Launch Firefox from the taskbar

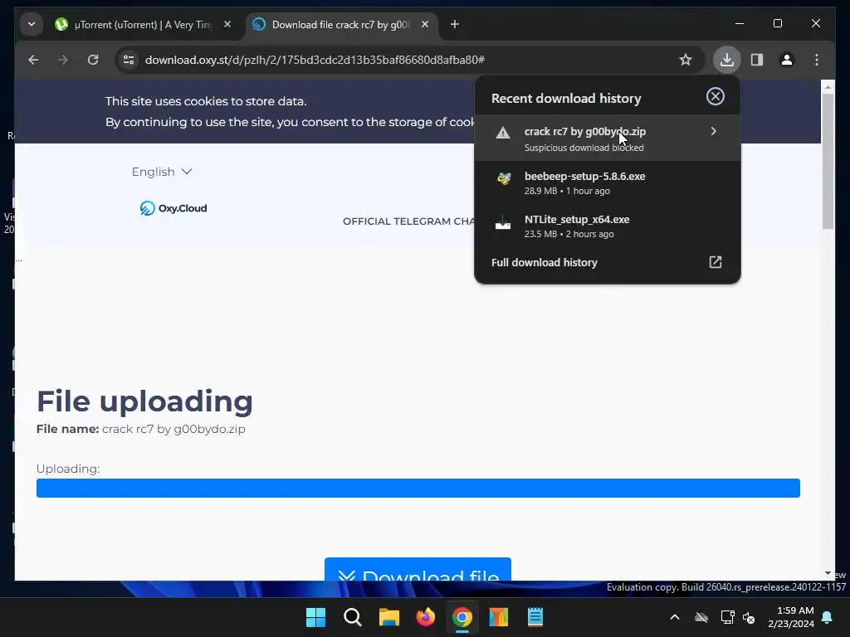pyautogui.click(x=426, y=617)
